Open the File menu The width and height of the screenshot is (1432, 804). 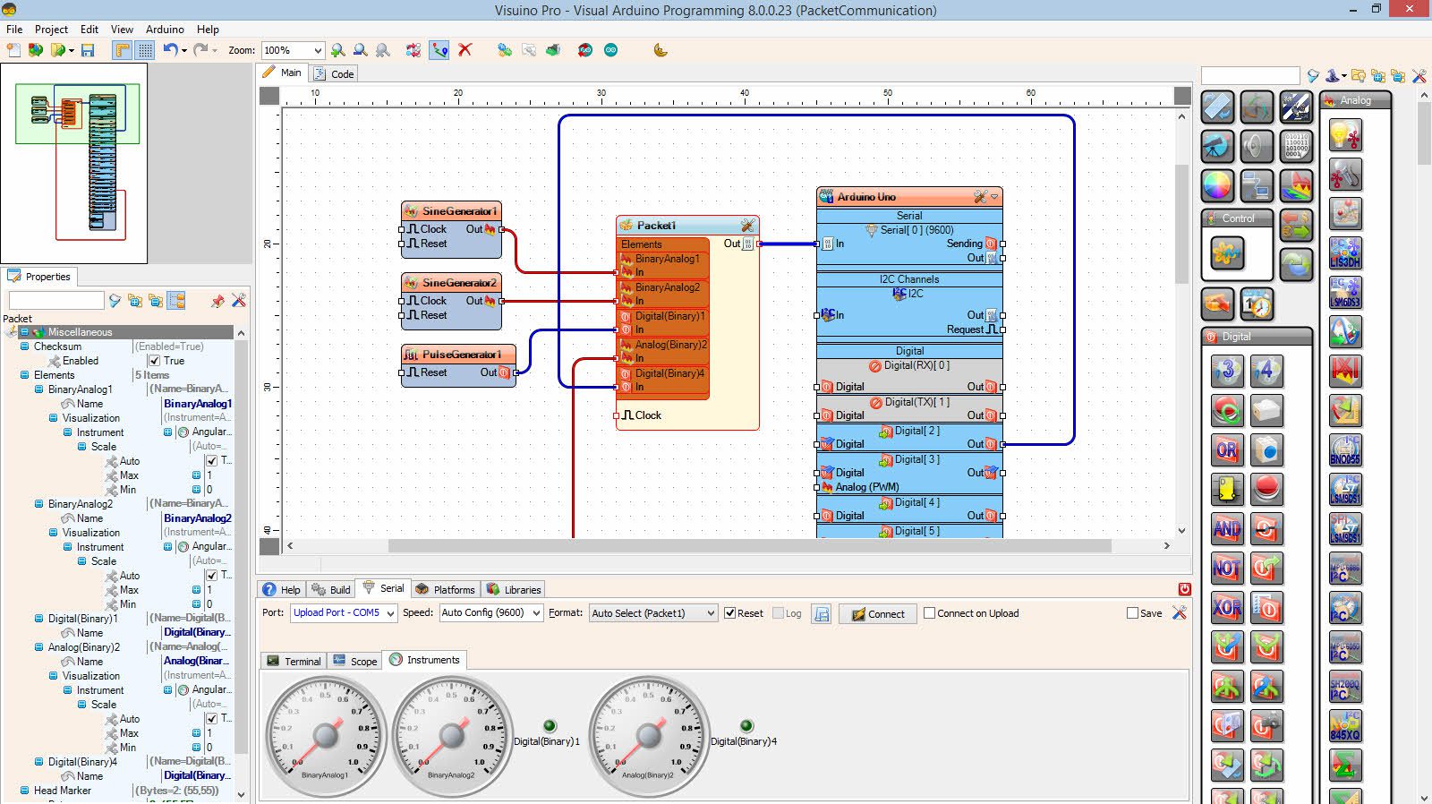[x=14, y=30]
